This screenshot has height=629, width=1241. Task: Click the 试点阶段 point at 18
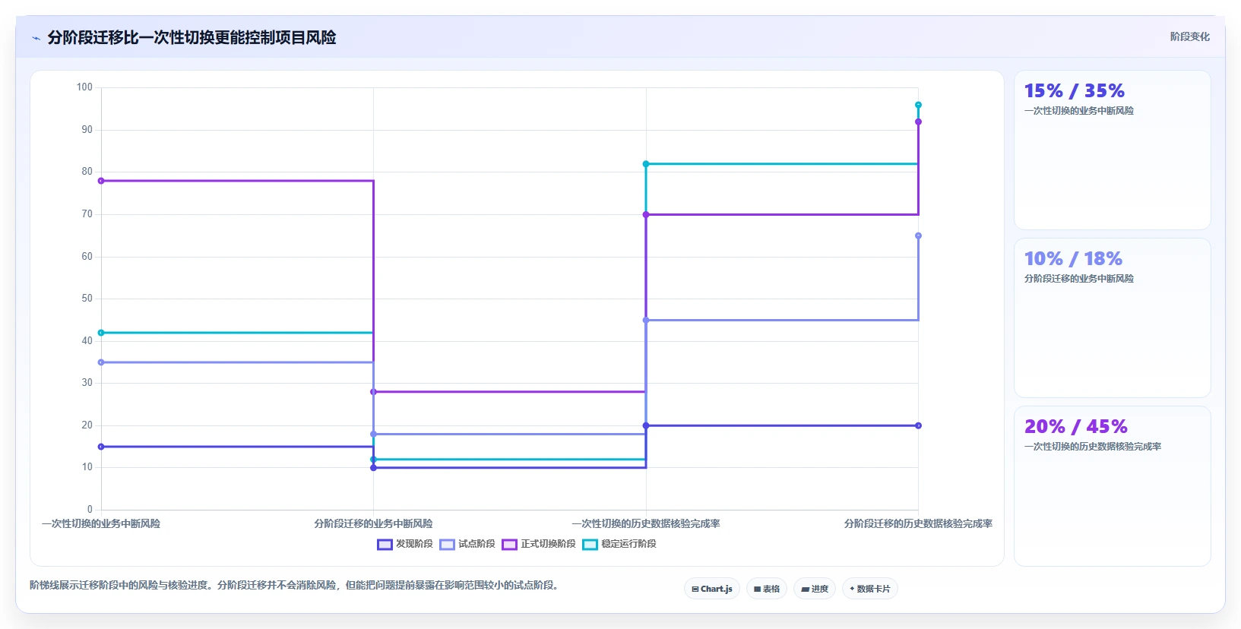(x=373, y=435)
